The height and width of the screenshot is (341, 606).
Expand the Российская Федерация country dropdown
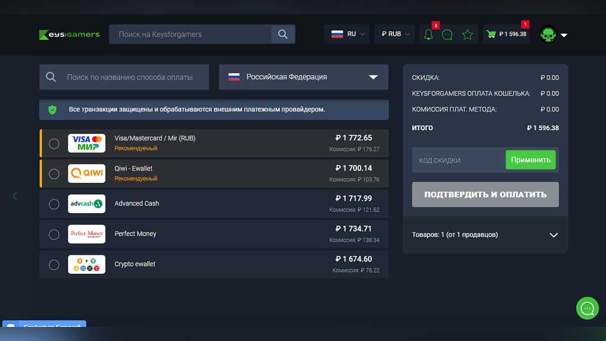(x=303, y=77)
